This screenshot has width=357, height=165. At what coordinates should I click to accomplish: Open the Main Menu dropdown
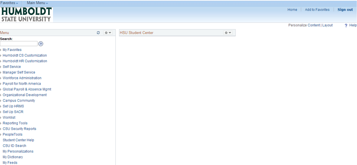(37, 3)
